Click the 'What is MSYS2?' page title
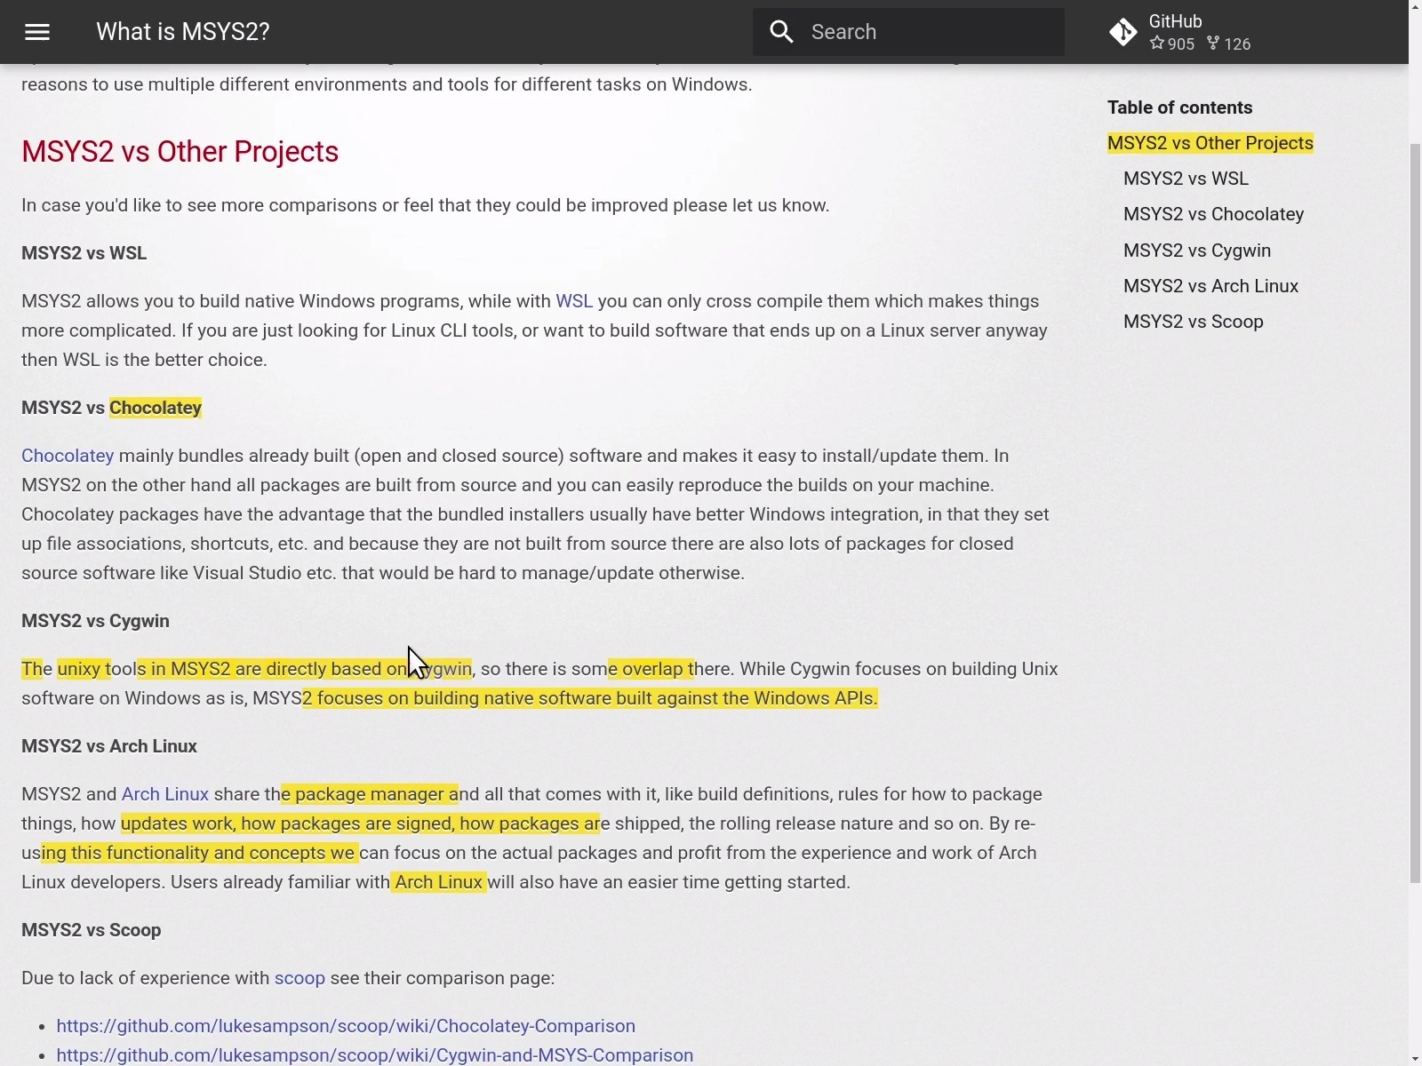1422x1066 pixels. click(x=183, y=32)
